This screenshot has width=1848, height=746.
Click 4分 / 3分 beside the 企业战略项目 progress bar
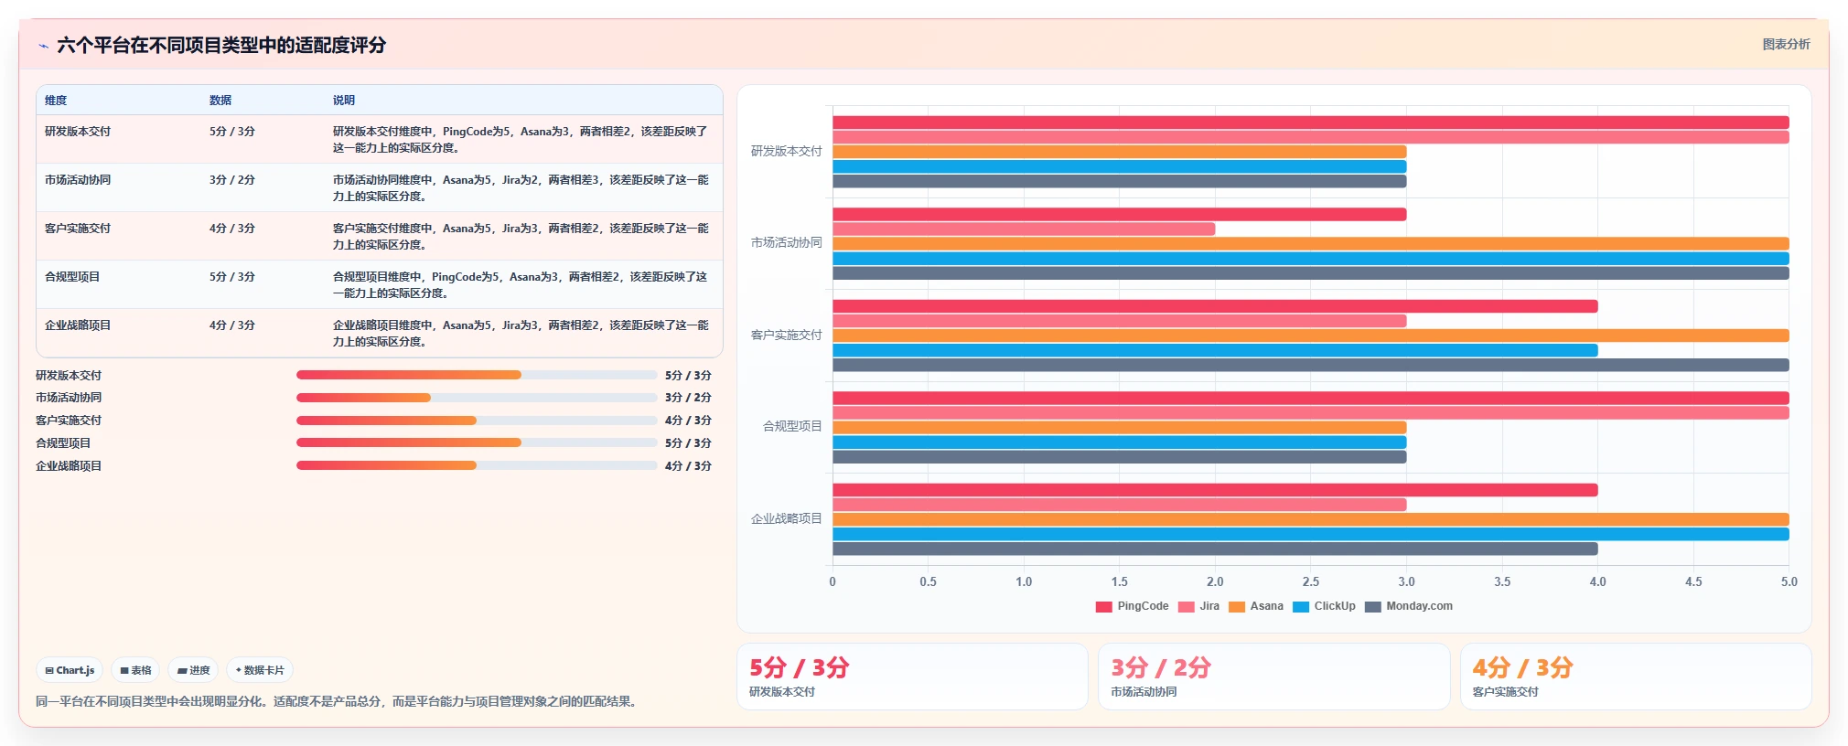pos(688,466)
